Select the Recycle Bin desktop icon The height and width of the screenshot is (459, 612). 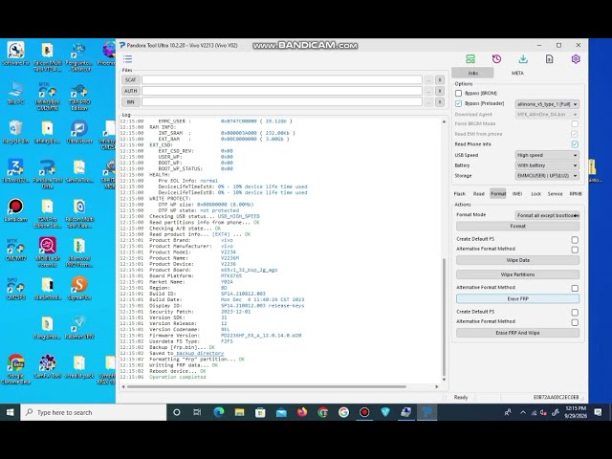[15, 132]
